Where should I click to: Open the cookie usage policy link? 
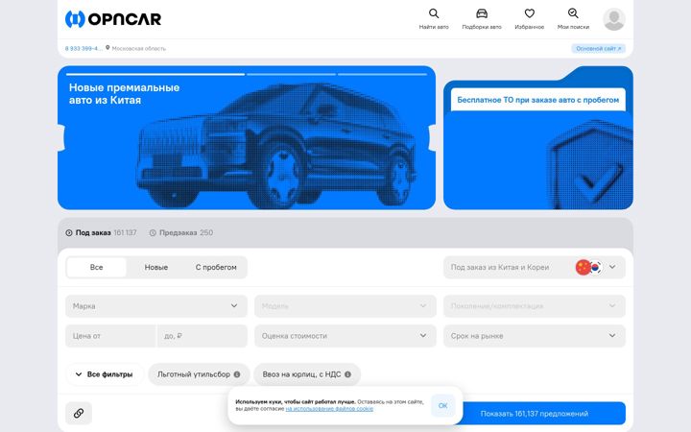(329, 409)
